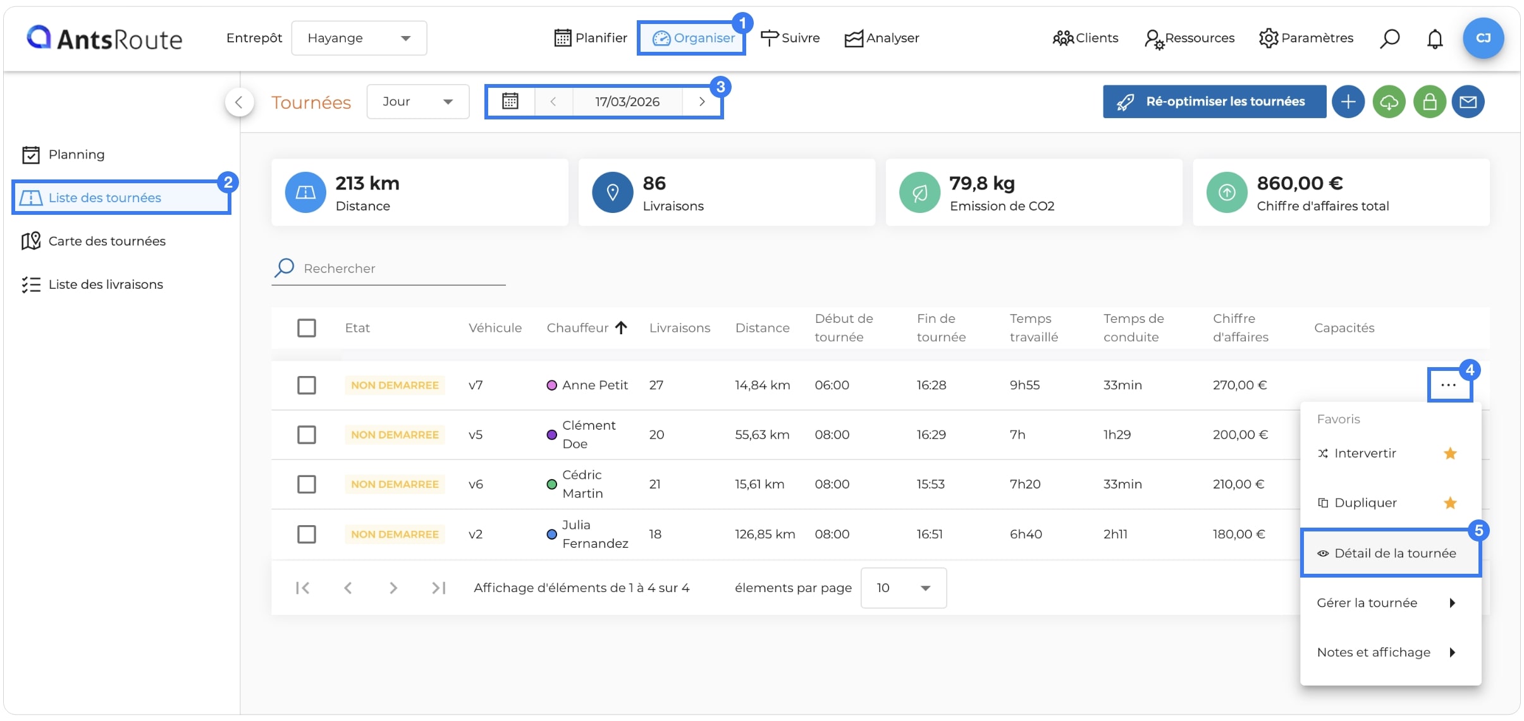Click Ré-optimiser les tournées button
The width and height of the screenshot is (1524, 721).
point(1214,102)
